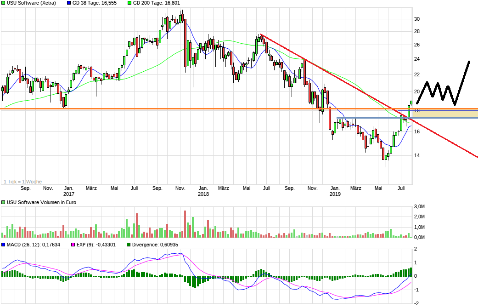Screen dimensions: 478x308
Task: Click the price axis value 22
Action: [417, 74]
